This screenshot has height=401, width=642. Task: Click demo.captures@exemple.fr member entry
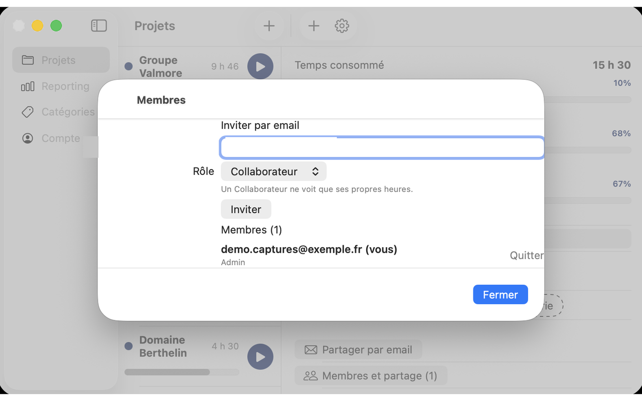[309, 249]
